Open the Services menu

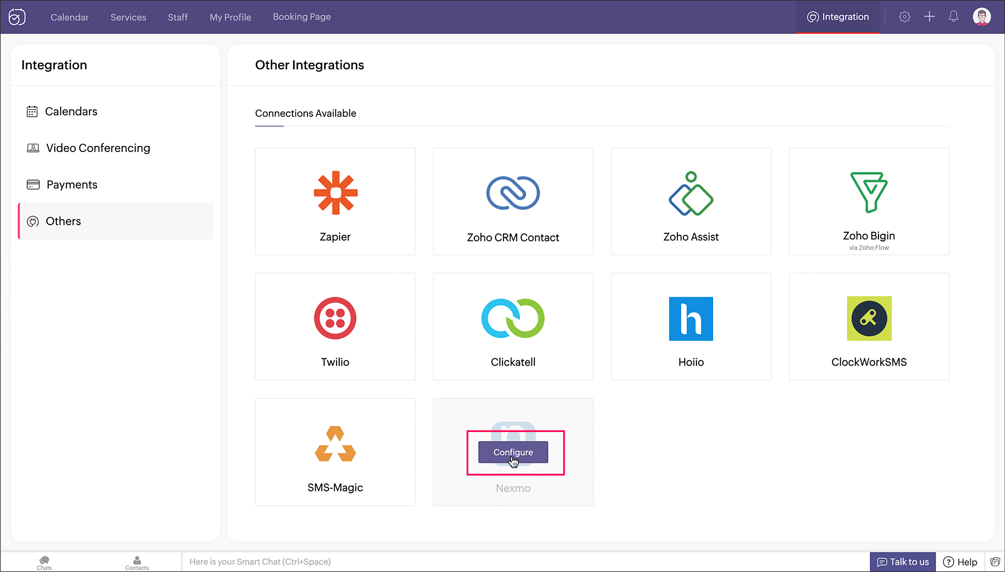(x=128, y=17)
